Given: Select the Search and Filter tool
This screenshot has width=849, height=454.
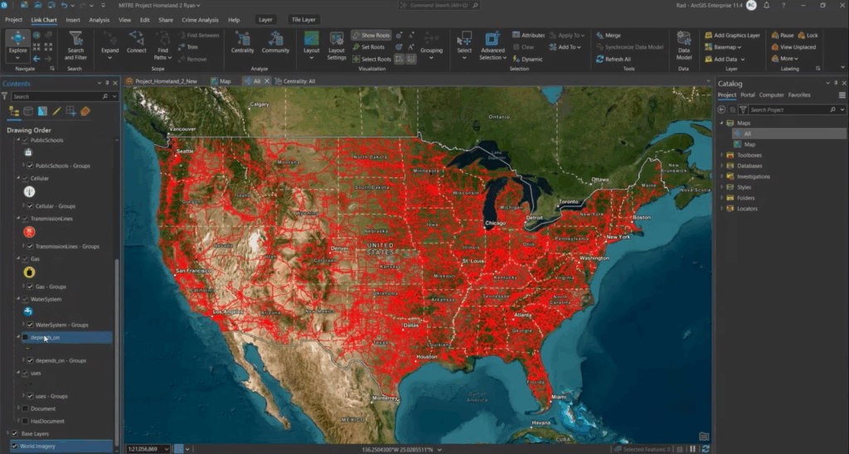Looking at the screenshot, I should pos(75,45).
